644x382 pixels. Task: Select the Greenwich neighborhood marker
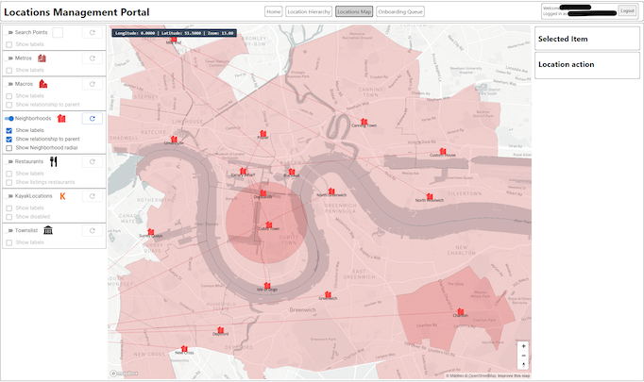click(328, 294)
